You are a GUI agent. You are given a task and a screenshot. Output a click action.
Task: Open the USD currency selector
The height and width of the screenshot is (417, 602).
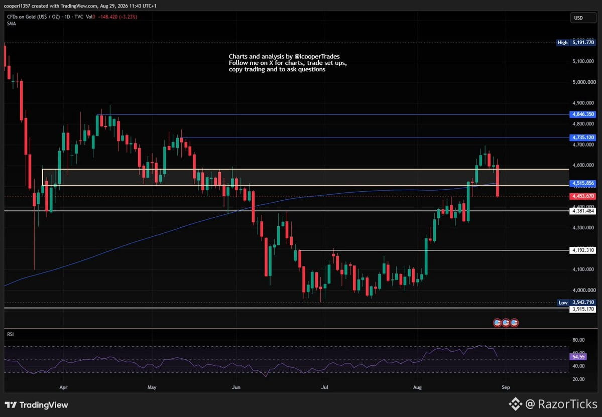tap(582, 18)
